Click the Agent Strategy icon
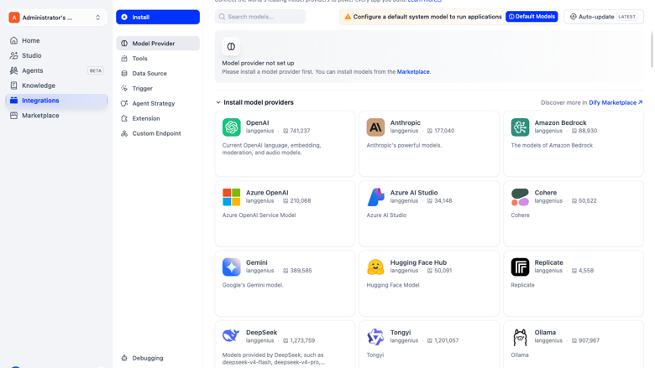 click(x=124, y=103)
